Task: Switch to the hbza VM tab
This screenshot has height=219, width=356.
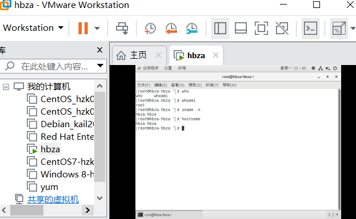Action: [x=196, y=55]
